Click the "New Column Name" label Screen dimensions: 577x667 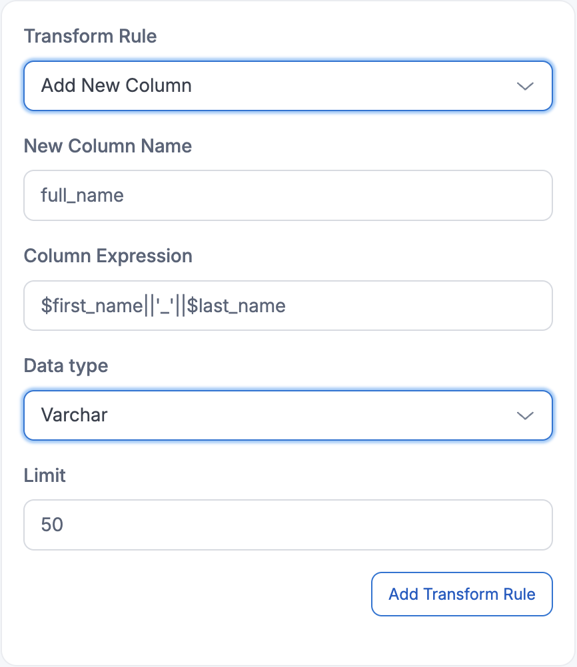108,146
